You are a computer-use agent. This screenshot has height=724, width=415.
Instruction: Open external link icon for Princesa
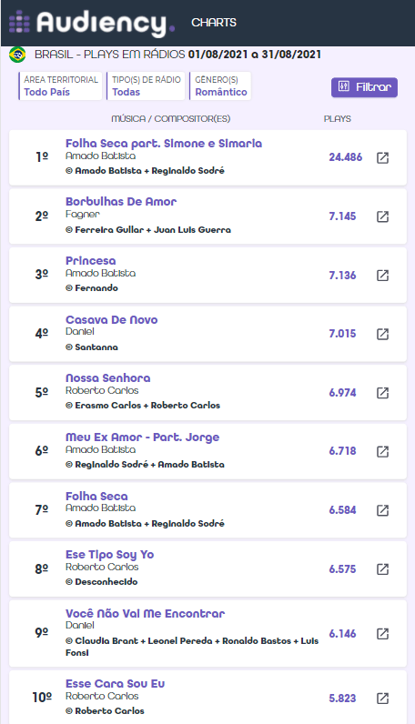pyautogui.click(x=382, y=276)
